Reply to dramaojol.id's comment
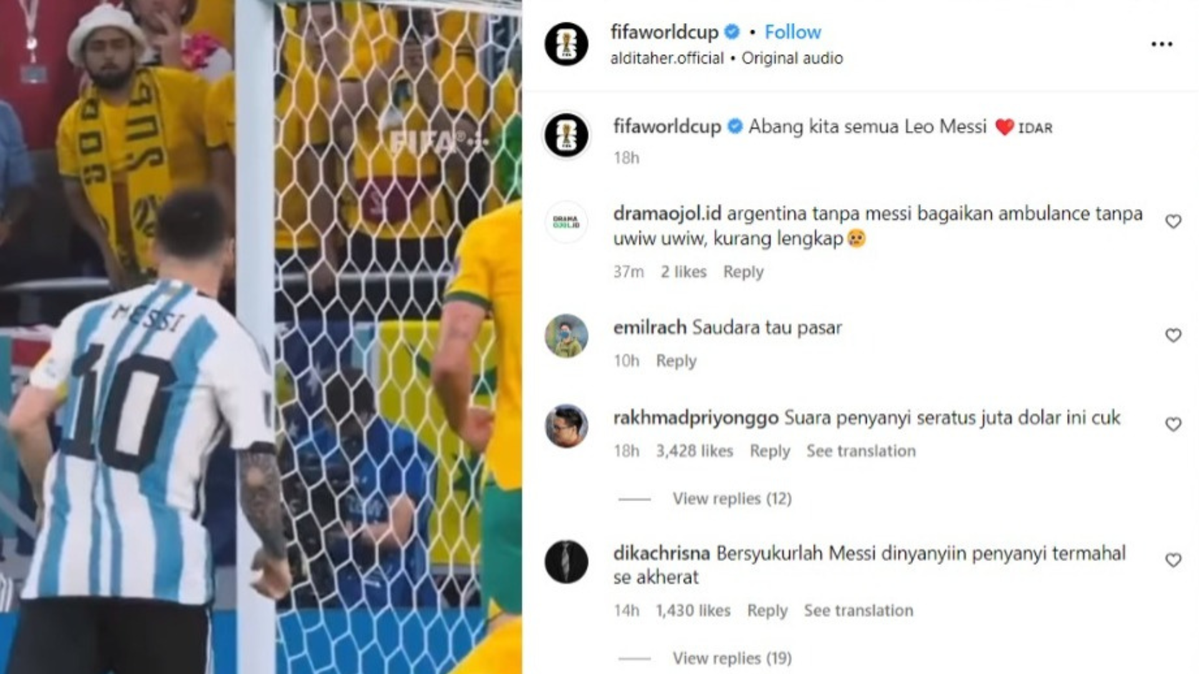 click(x=743, y=272)
